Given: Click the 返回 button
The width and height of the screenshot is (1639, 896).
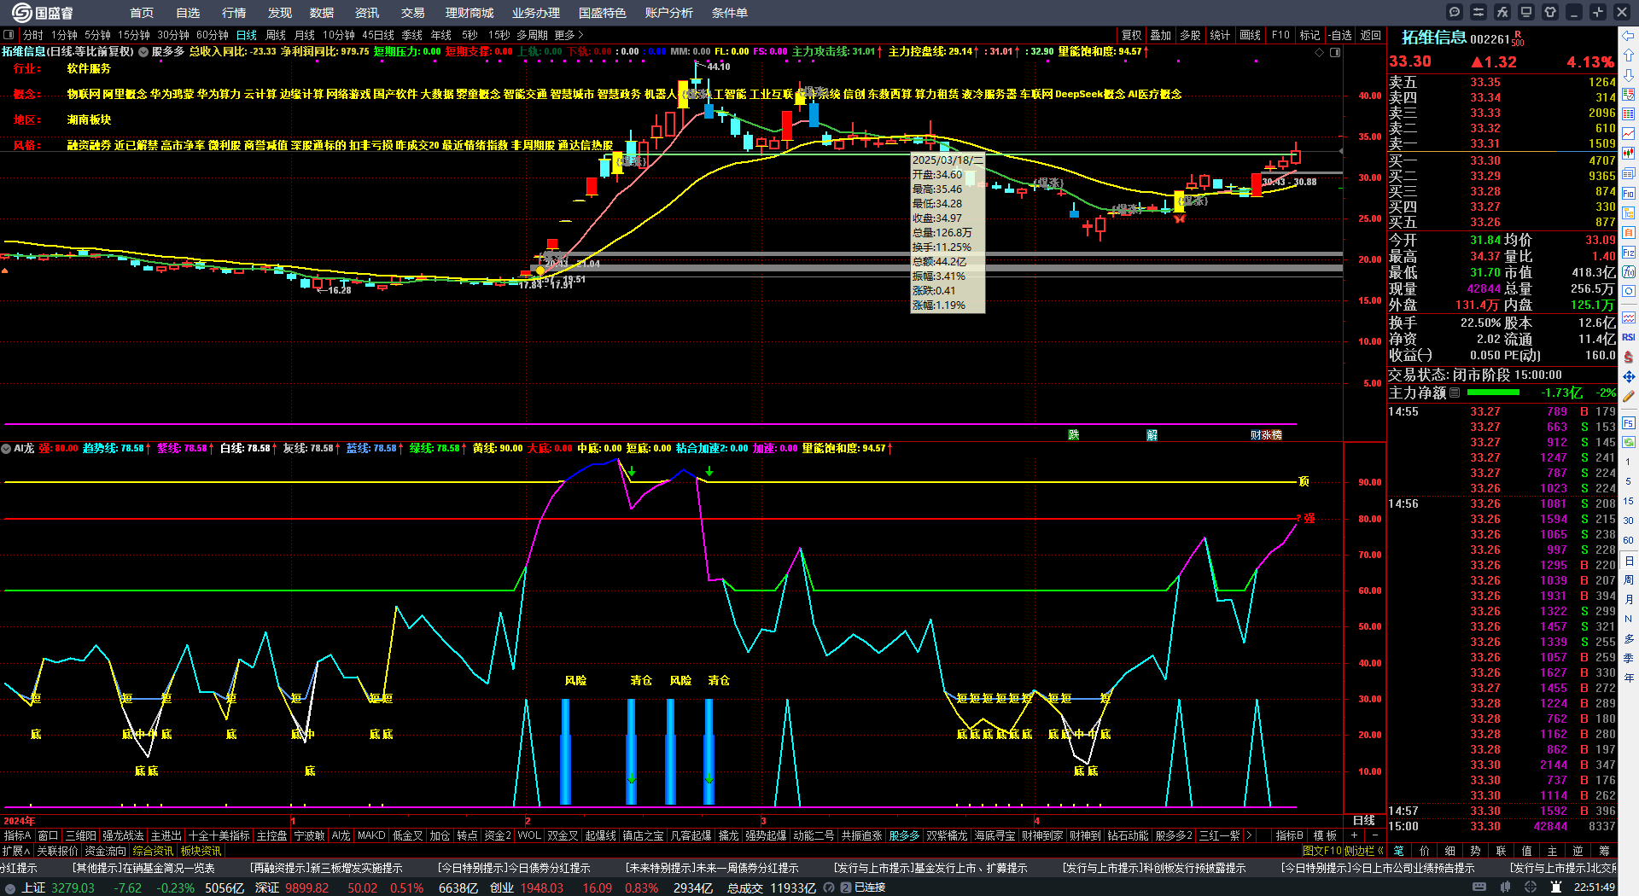Looking at the screenshot, I should 1371,35.
